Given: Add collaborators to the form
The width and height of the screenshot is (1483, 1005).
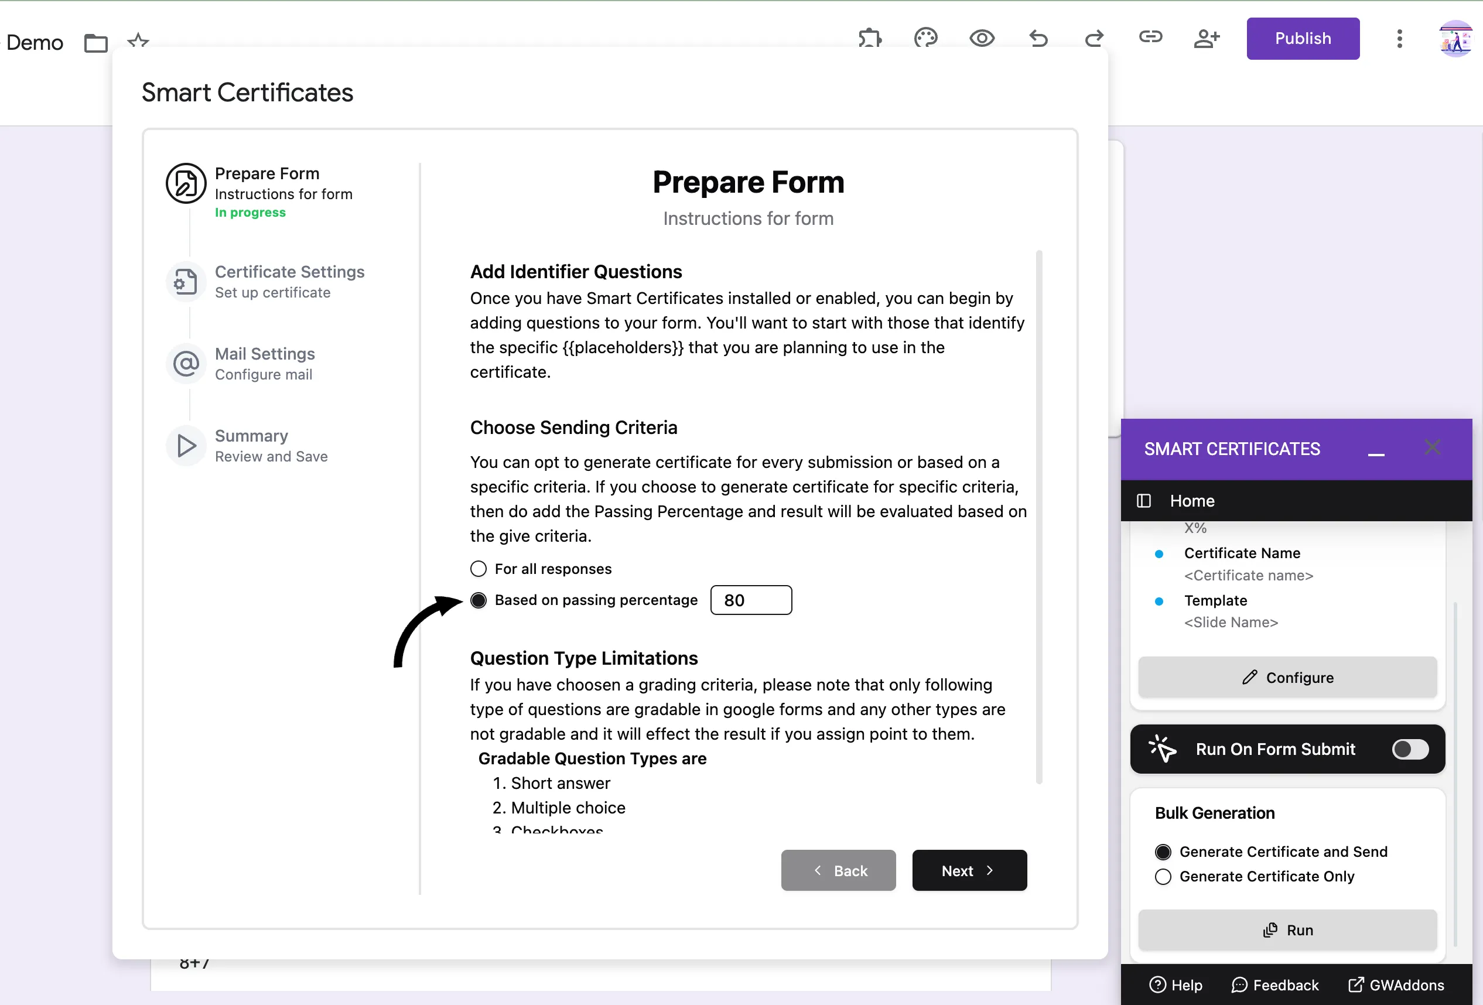Looking at the screenshot, I should [1207, 38].
